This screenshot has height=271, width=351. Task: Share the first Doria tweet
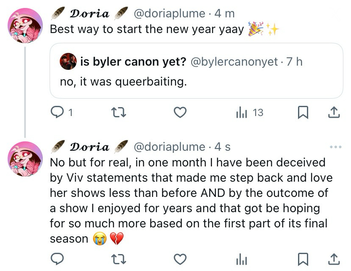coord(334,112)
